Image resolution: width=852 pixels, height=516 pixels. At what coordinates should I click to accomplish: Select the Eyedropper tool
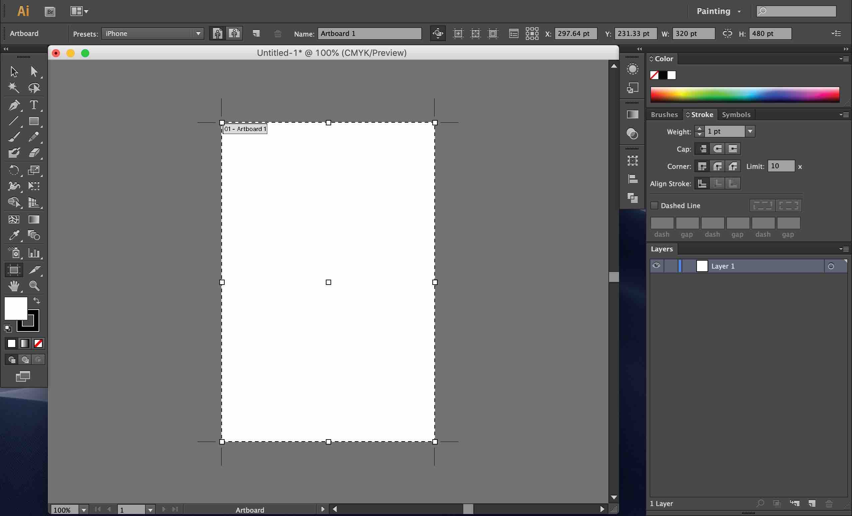pyautogui.click(x=14, y=235)
